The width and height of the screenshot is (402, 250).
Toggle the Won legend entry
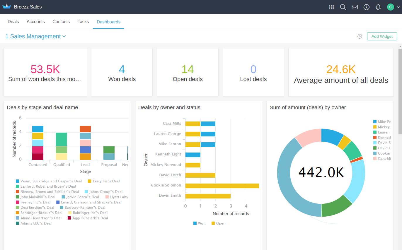pyautogui.click(x=200, y=223)
